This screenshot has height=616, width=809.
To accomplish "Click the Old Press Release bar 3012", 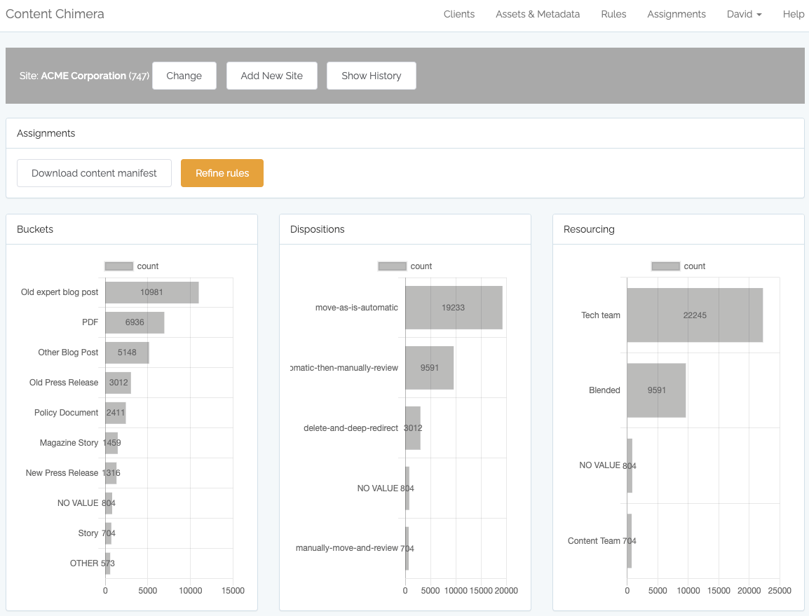I will 118,383.
